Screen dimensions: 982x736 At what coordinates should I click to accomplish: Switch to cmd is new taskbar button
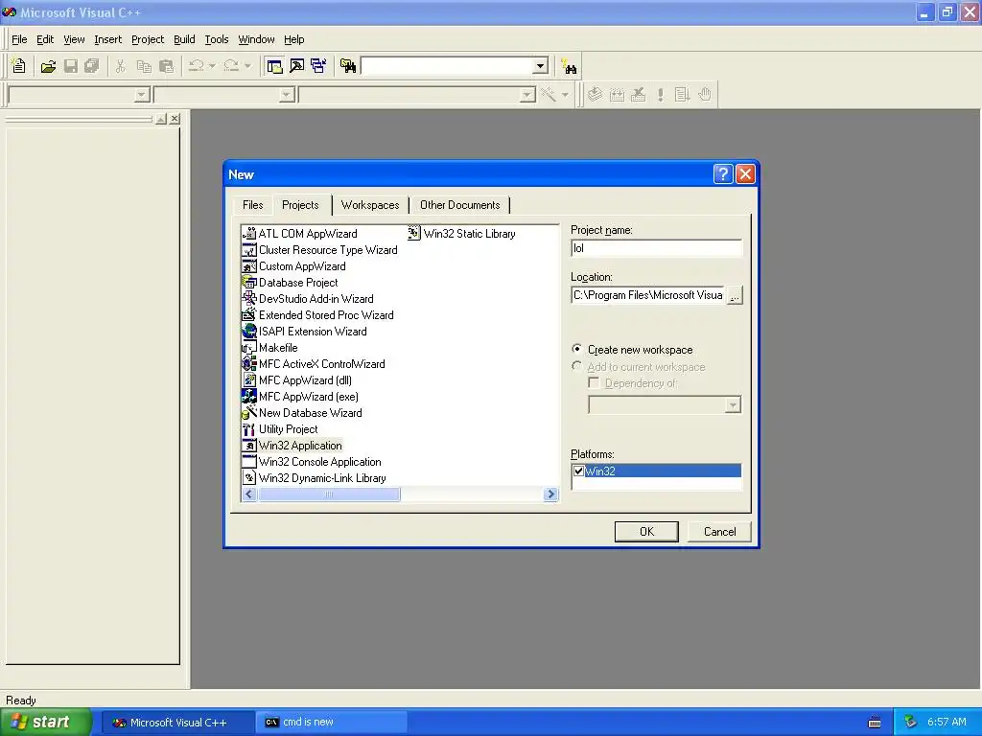(332, 723)
